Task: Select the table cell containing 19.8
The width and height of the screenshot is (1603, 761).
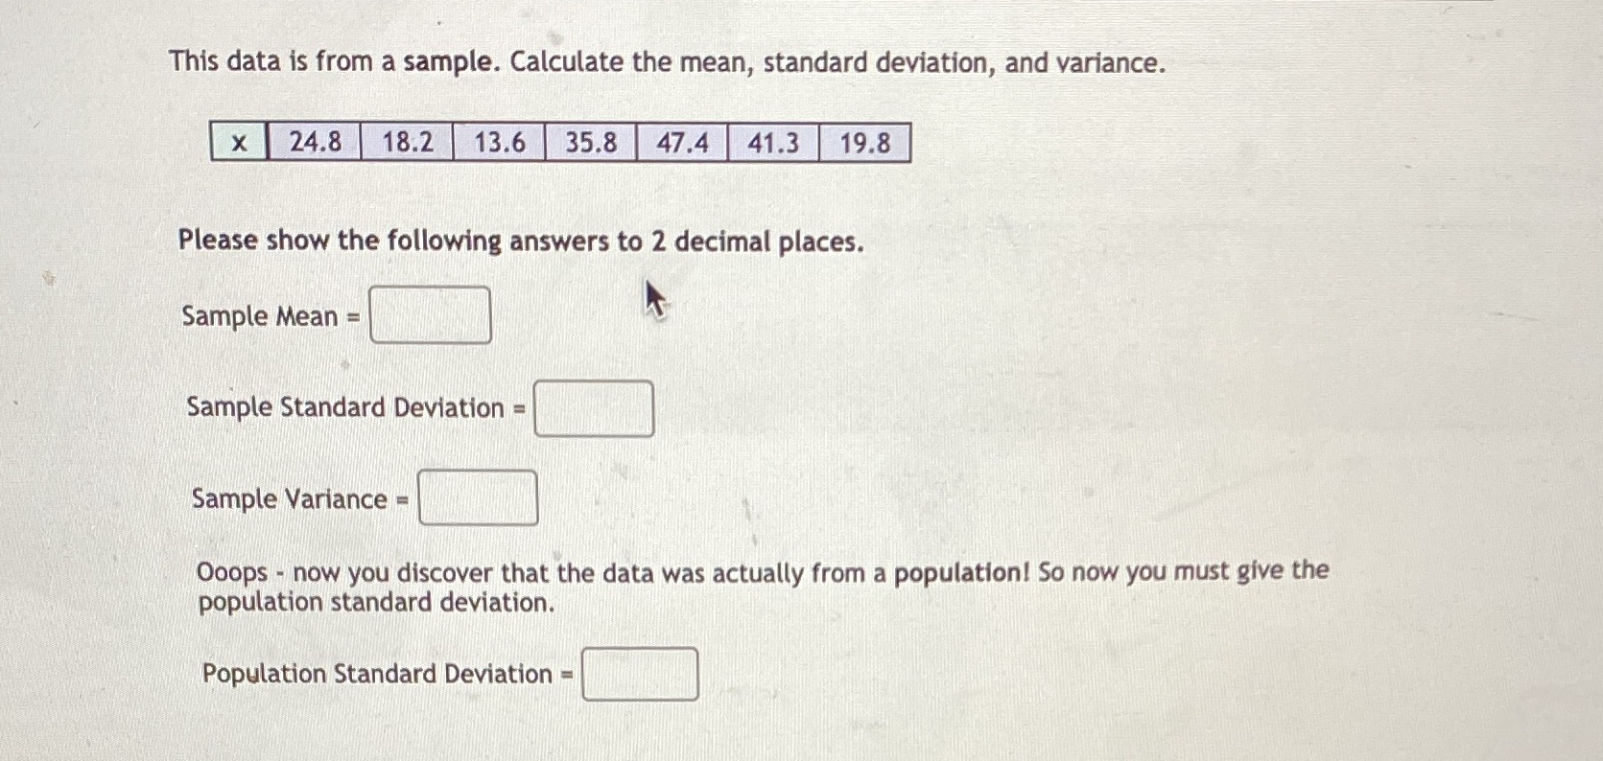Action: pyautogui.click(x=862, y=143)
